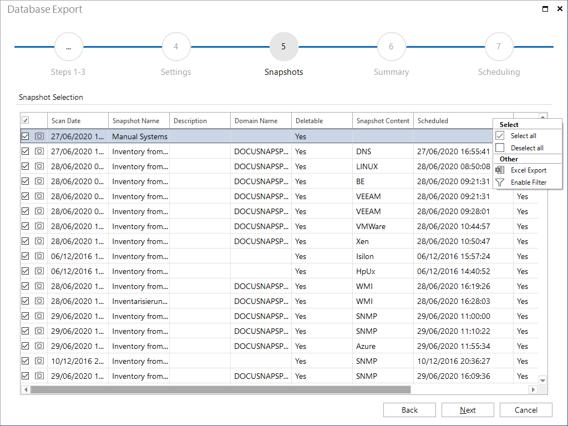
Task: Uncheck the LINUX snapshot checkbox
Action: pos(26,166)
